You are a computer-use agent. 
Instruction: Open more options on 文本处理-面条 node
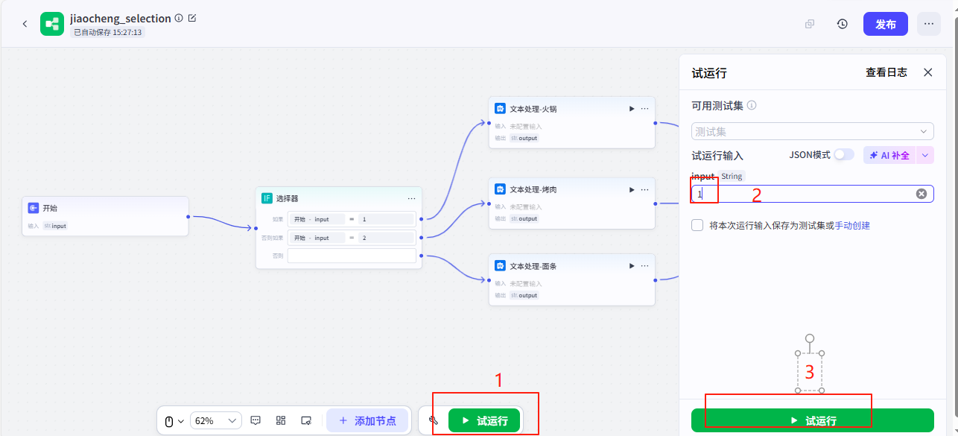(644, 265)
